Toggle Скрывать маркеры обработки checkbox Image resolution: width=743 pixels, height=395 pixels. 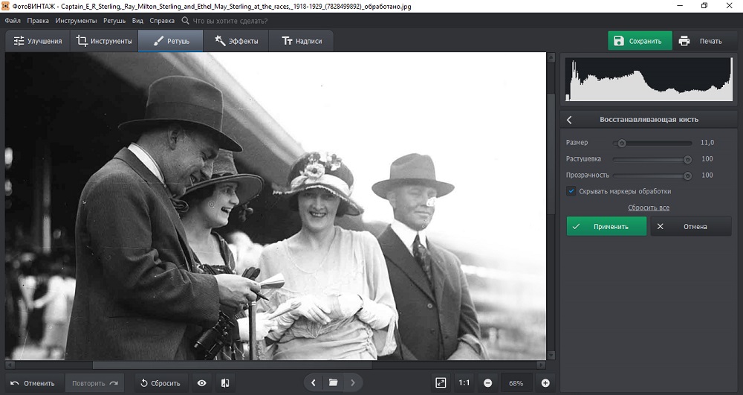(571, 191)
